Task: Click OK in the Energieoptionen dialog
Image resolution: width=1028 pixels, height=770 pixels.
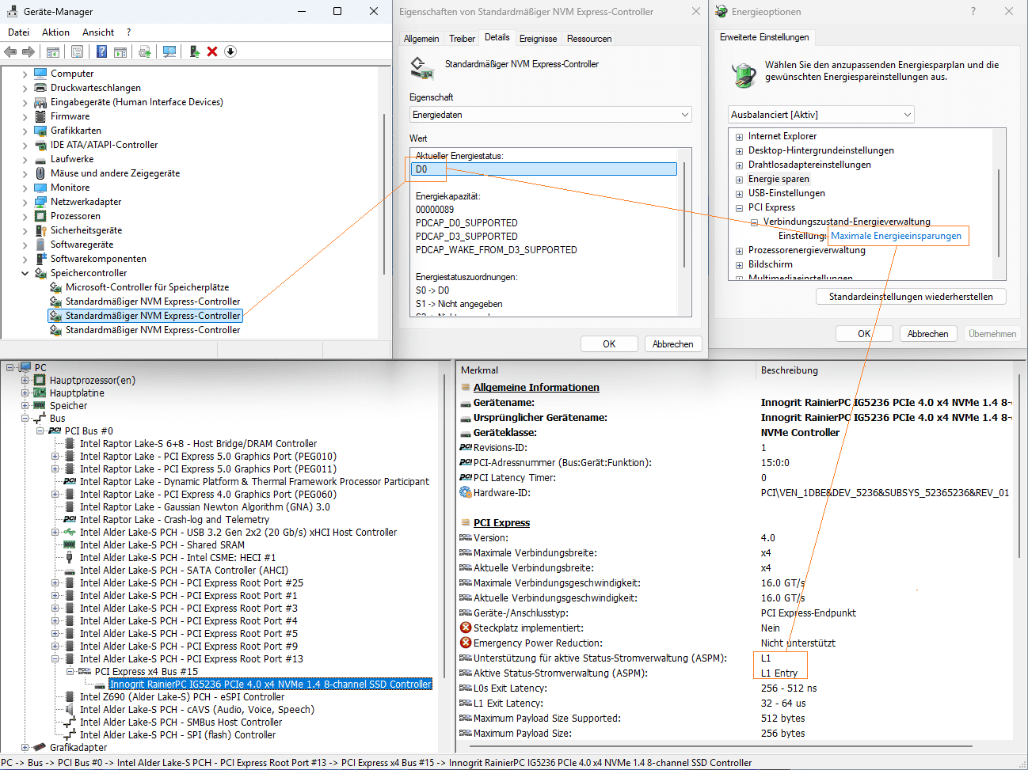Action: 864,334
